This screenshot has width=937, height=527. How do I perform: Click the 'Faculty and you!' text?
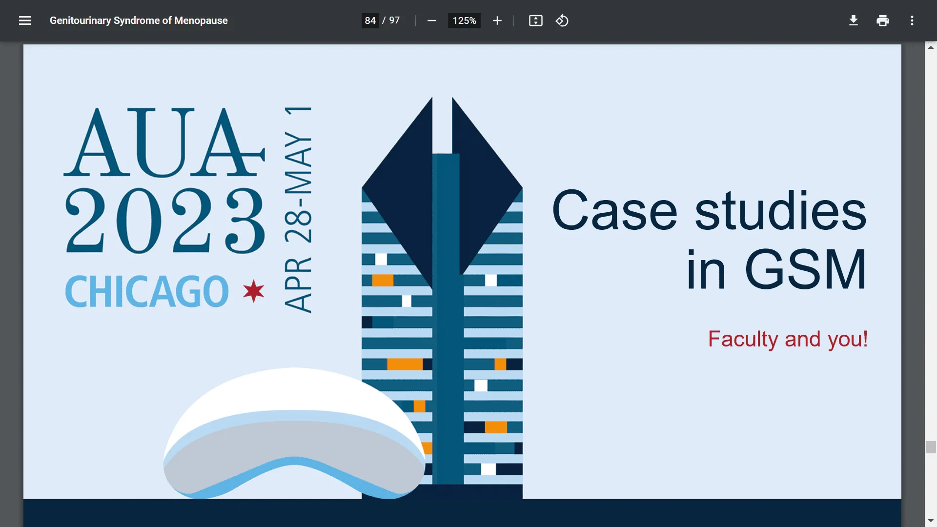pyautogui.click(x=788, y=339)
